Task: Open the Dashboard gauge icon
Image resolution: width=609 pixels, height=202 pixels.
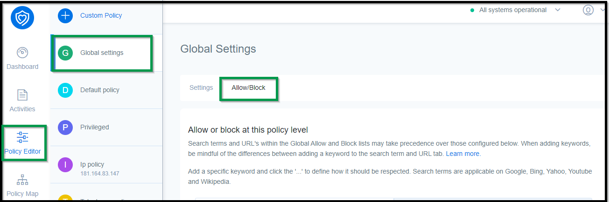Action: (22, 53)
